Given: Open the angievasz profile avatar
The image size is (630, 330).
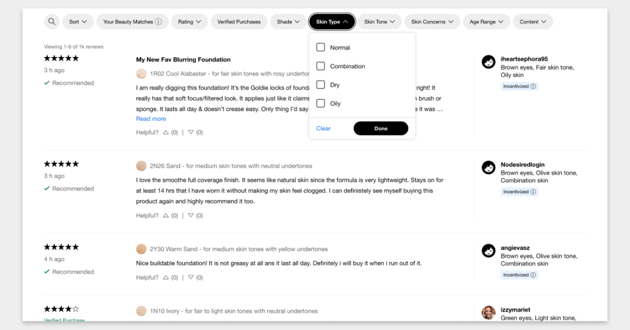Looking at the screenshot, I should (489, 251).
